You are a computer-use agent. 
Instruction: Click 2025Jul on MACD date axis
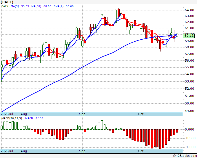[x=7, y=151]
